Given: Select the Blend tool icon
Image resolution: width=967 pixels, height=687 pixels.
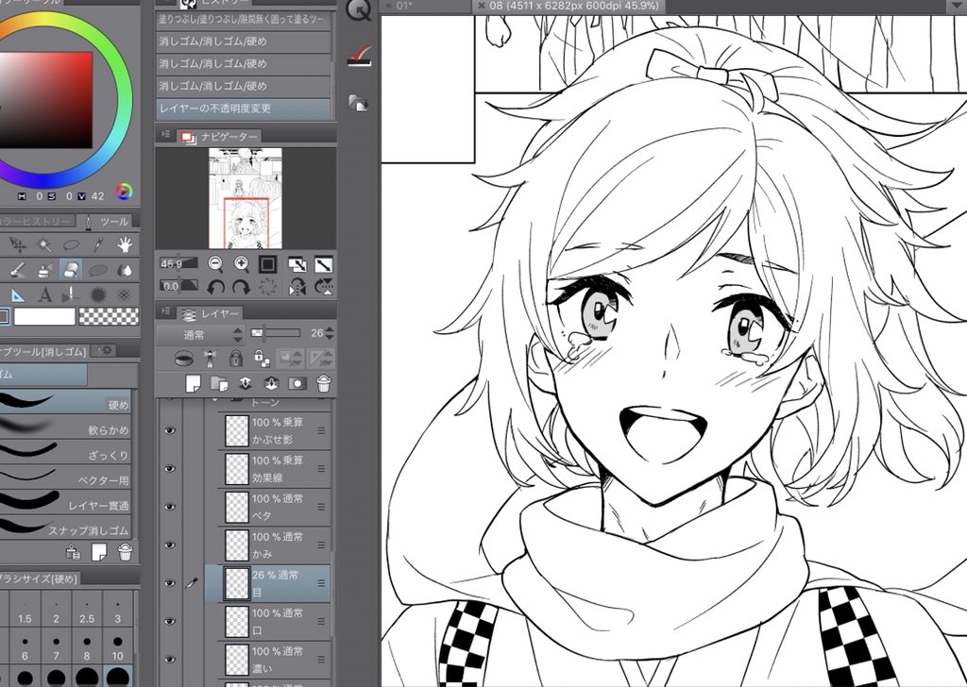Looking at the screenshot, I should [x=97, y=270].
